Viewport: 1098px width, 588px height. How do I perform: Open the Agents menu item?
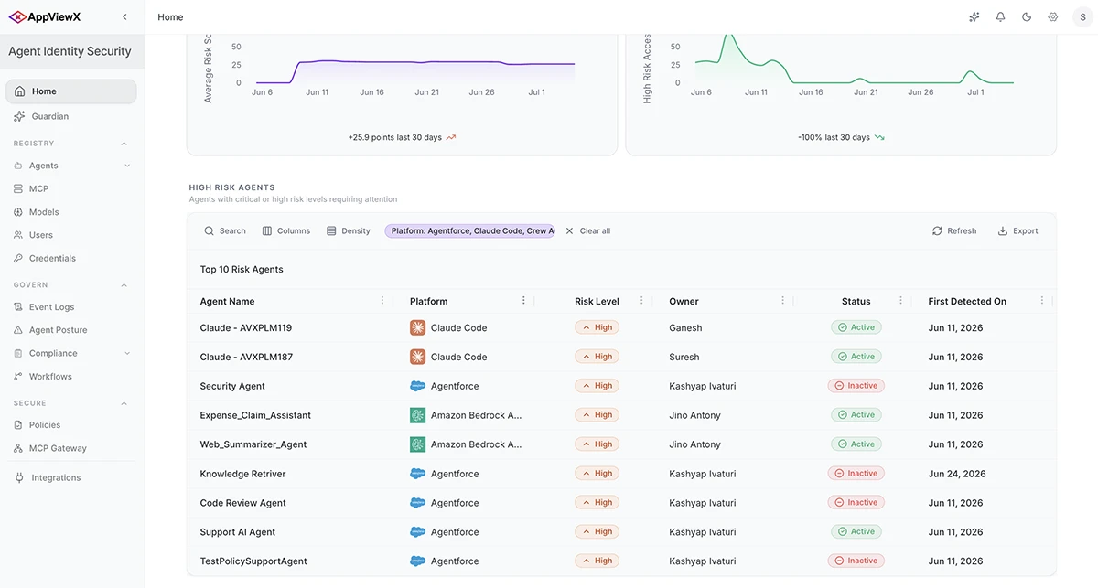point(43,166)
